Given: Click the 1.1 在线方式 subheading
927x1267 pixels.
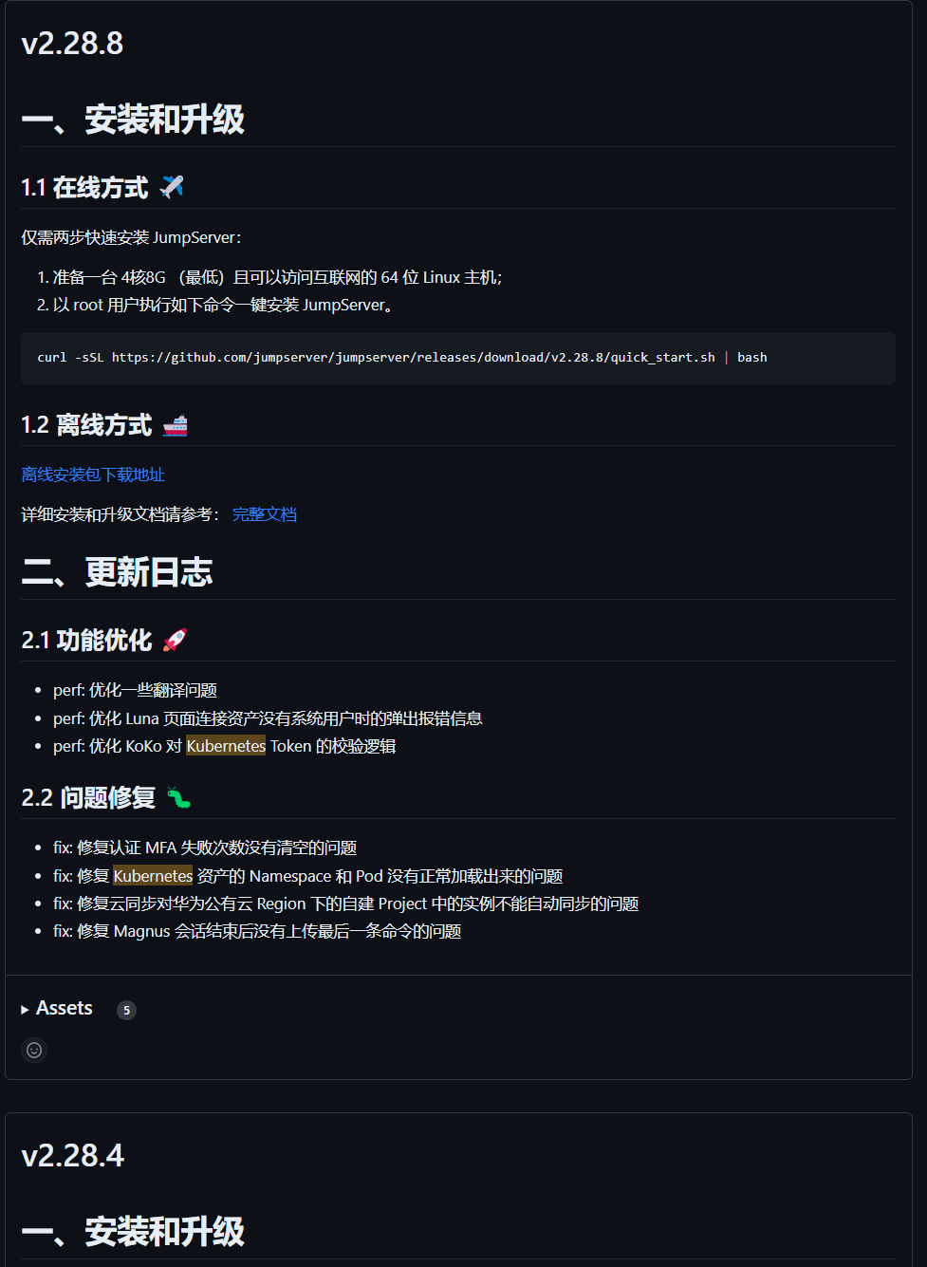Looking at the screenshot, I should [84, 188].
